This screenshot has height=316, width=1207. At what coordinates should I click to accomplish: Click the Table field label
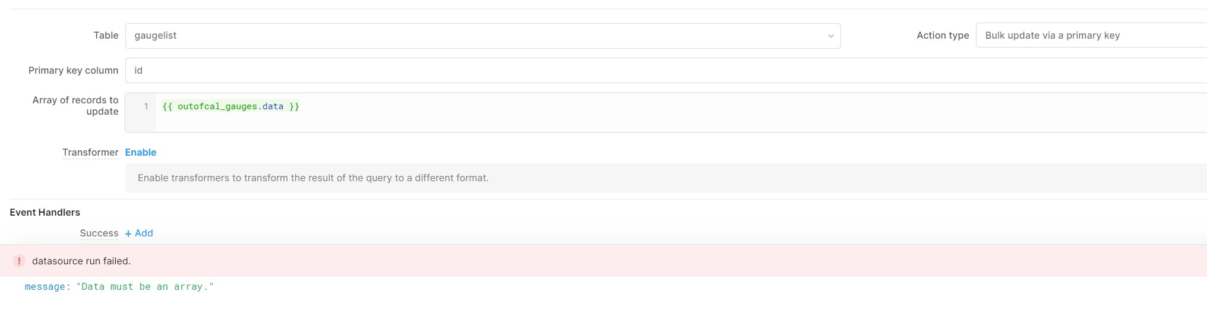coord(106,36)
